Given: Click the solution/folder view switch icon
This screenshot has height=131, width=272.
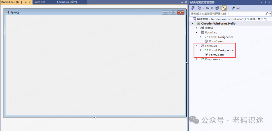Looking at the screenshot, I should [193, 8].
